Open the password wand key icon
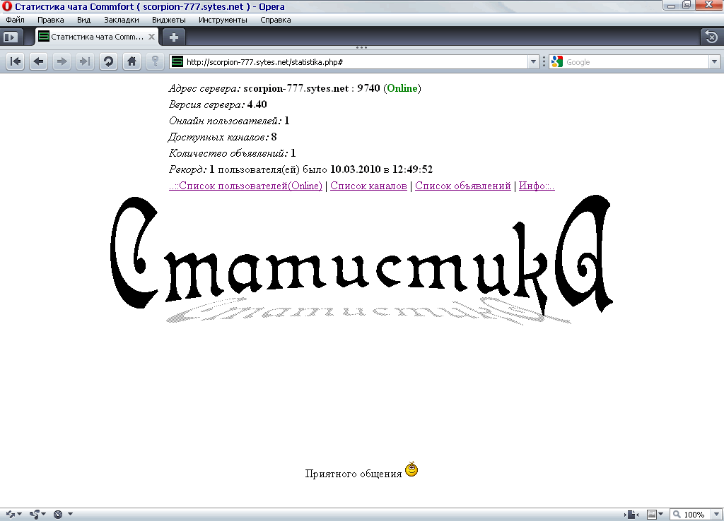Image resolution: width=724 pixels, height=521 pixels. (154, 61)
